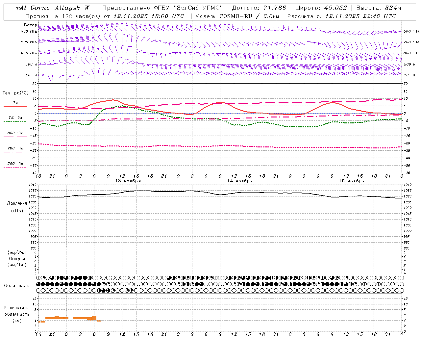Image resolution: width=421 pixels, height=337 pixels.
Task: Click the Ветер panel label
Action: (30, 25)
